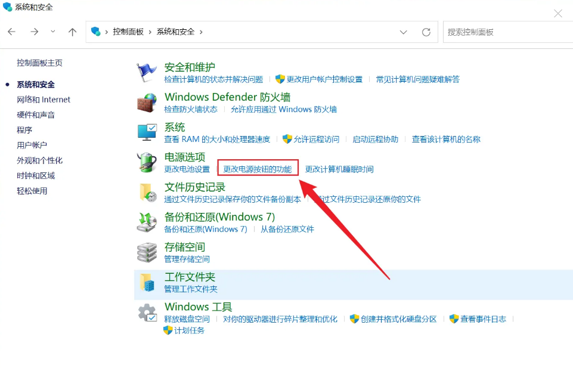Open 查看 RAM 的大小和处理器速度
573x368 pixels.
point(217,139)
